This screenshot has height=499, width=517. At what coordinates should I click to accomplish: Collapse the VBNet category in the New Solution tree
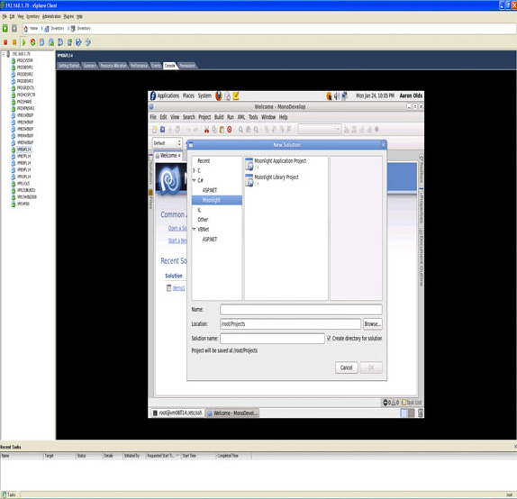point(195,229)
